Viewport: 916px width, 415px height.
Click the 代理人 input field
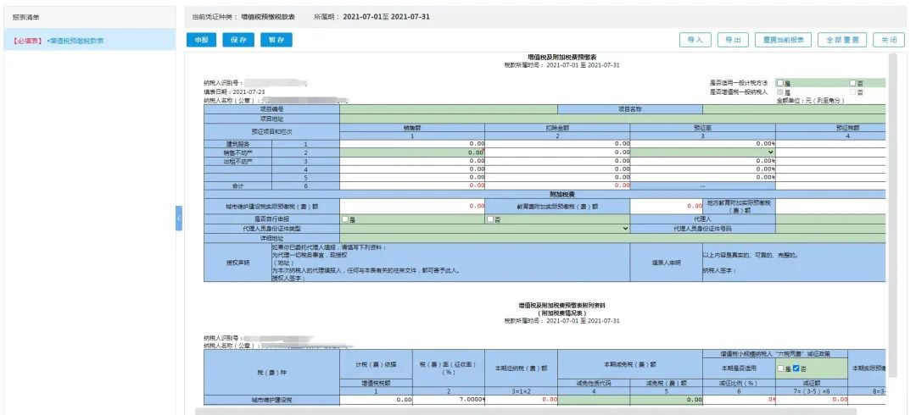830,219
